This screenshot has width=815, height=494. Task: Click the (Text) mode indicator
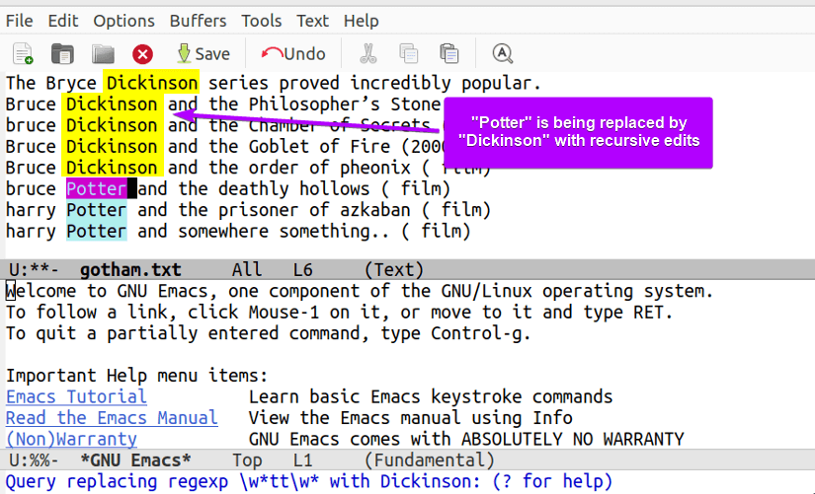point(394,270)
